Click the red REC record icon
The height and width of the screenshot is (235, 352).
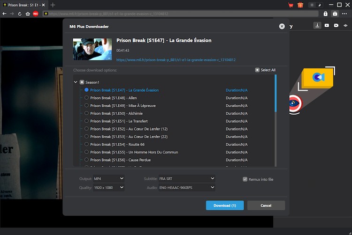pyautogui.click(x=36, y=14)
